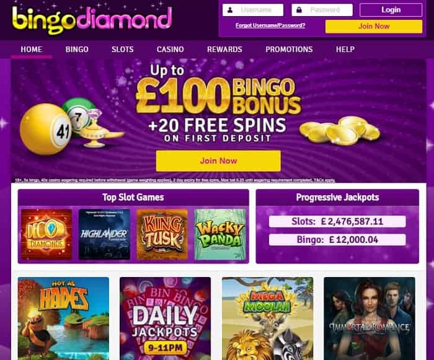This screenshot has height=360, width=434.
Task: Open the Promotions menu item
Action: tap(289, 49)
